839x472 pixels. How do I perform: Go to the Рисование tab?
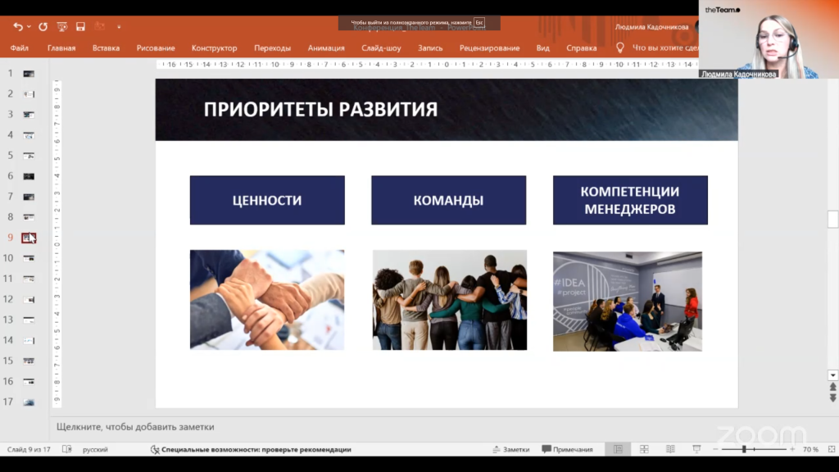(156, 48)
